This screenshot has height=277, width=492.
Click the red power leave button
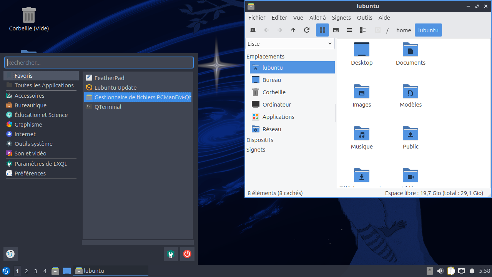(187, 254)
